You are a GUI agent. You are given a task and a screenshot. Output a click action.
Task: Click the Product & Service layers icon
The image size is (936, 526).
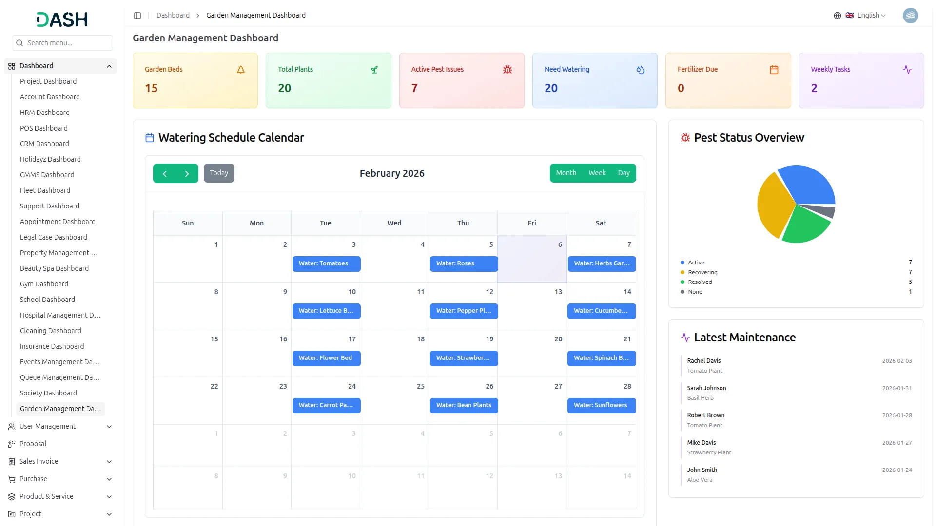pos(12,497)
